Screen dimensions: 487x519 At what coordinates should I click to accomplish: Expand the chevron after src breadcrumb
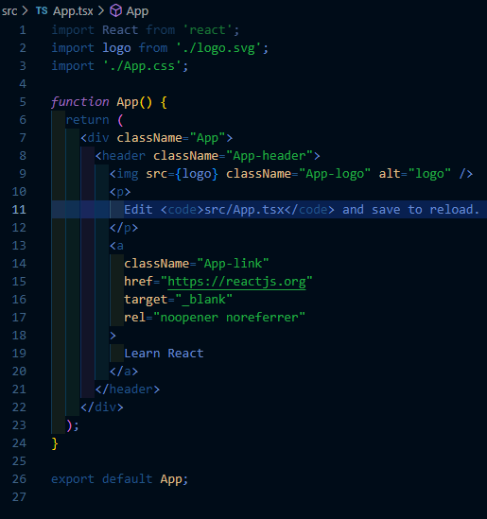26,11
